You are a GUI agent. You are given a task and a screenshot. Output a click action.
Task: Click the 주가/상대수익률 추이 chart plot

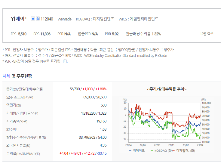[x=164, y=123]
